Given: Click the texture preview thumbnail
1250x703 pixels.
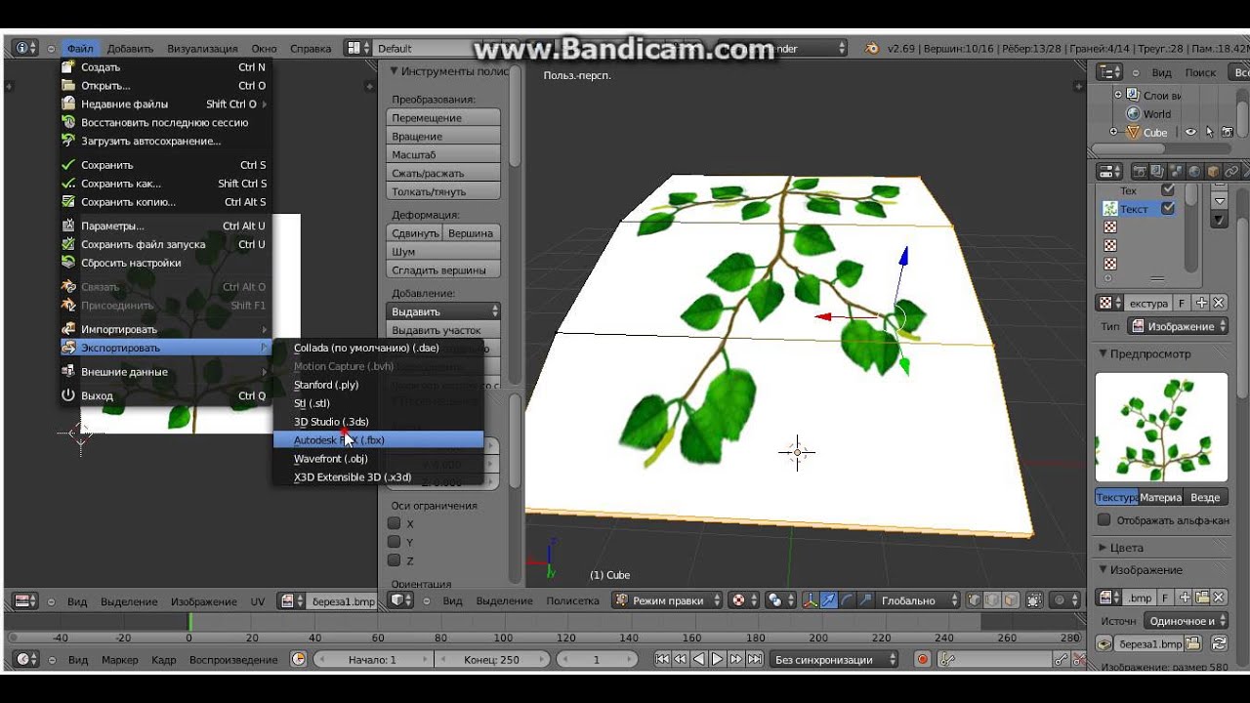Looking at the screenshot, I should [x=1161, y=427].
